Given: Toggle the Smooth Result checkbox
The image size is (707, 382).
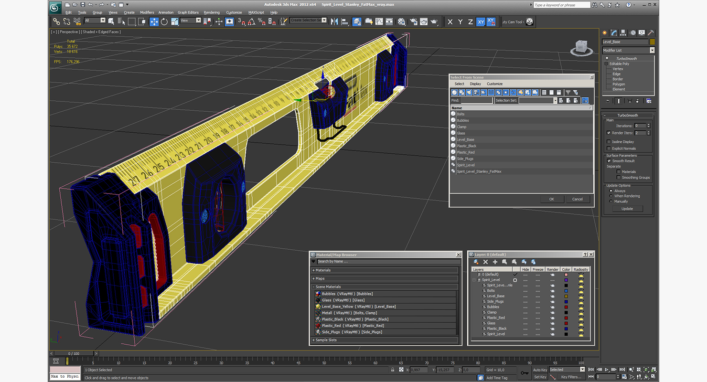Looking at the screenshot, I should coord(609,161).
